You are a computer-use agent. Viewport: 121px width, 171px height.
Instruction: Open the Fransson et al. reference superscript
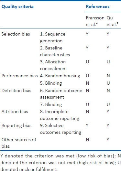97,23
